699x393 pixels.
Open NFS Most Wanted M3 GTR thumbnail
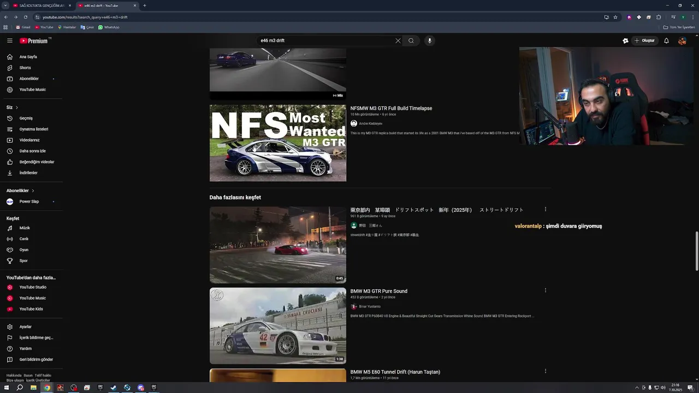(x=277, y=143)
